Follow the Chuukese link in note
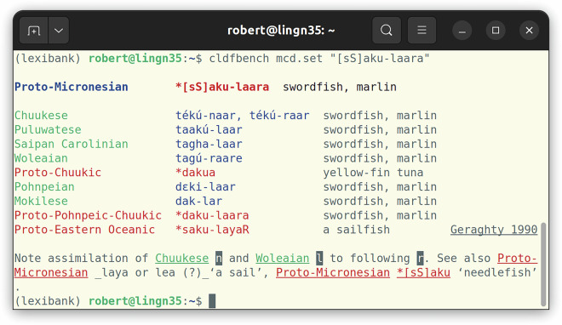562x325 pixels. 181,258
